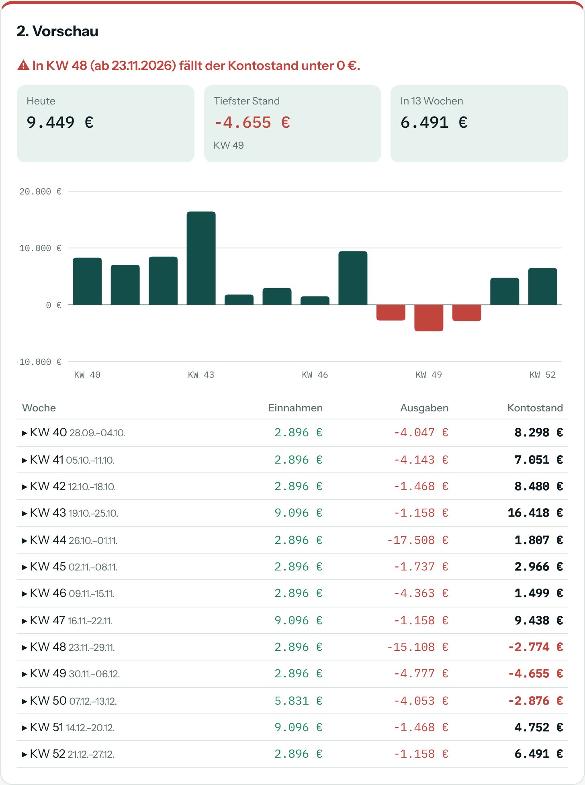
Task: Click the Ausgaben value -17.508 €
Action: pos(417,540)
